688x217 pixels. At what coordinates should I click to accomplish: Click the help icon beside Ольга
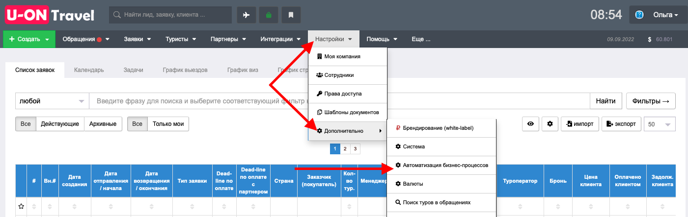(x=639, y=15)
